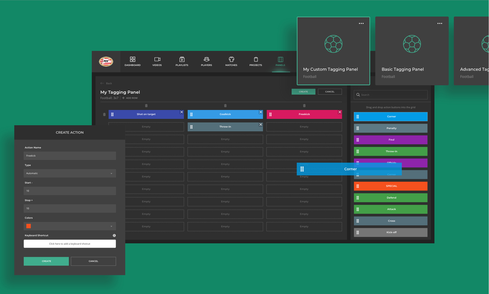This screenshot has height=294, width=489.
Task: Select the sidebar Throw-in action button
Action: 390,151
